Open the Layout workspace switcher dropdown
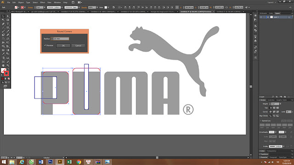294x165 pixels. pyautogui.click(x=271, y=2)
